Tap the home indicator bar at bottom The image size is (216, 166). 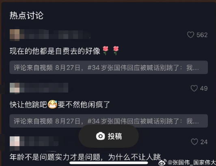[109, 163]
